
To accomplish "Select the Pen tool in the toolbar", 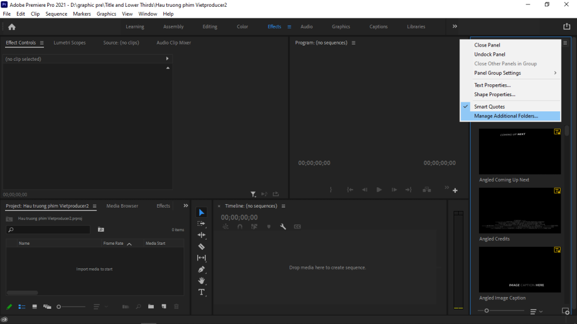I will click(x=201, y=269).
